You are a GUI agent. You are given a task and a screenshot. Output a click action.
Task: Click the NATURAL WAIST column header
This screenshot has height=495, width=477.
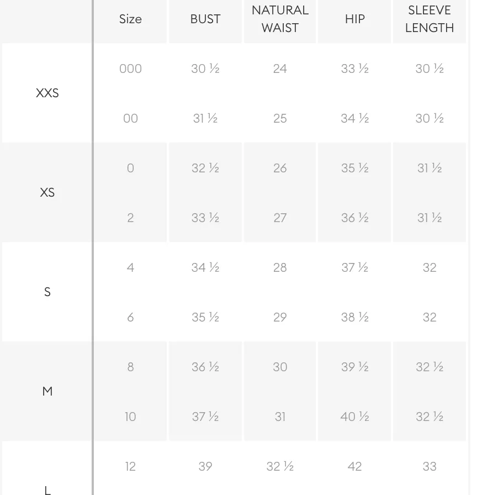point(280,19)
